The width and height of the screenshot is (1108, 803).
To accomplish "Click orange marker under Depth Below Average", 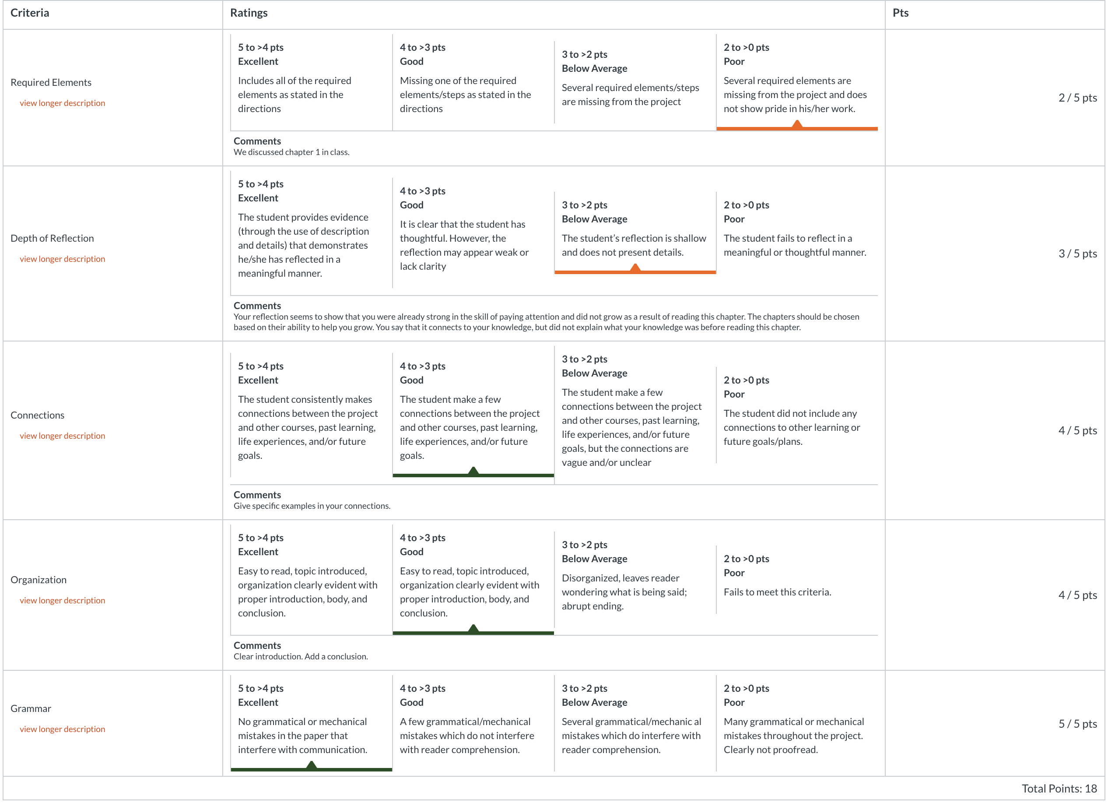I will [635, 269].
